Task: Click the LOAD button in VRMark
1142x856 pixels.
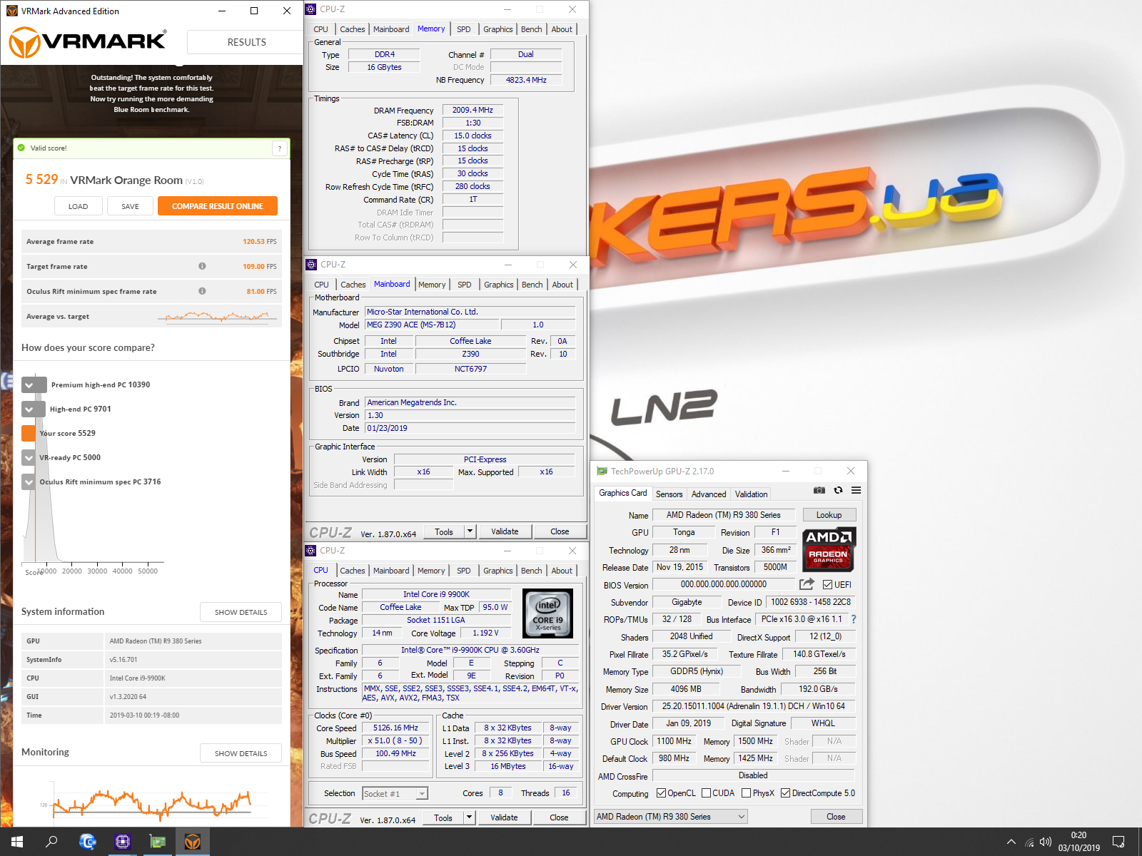Action: (79, 206)
